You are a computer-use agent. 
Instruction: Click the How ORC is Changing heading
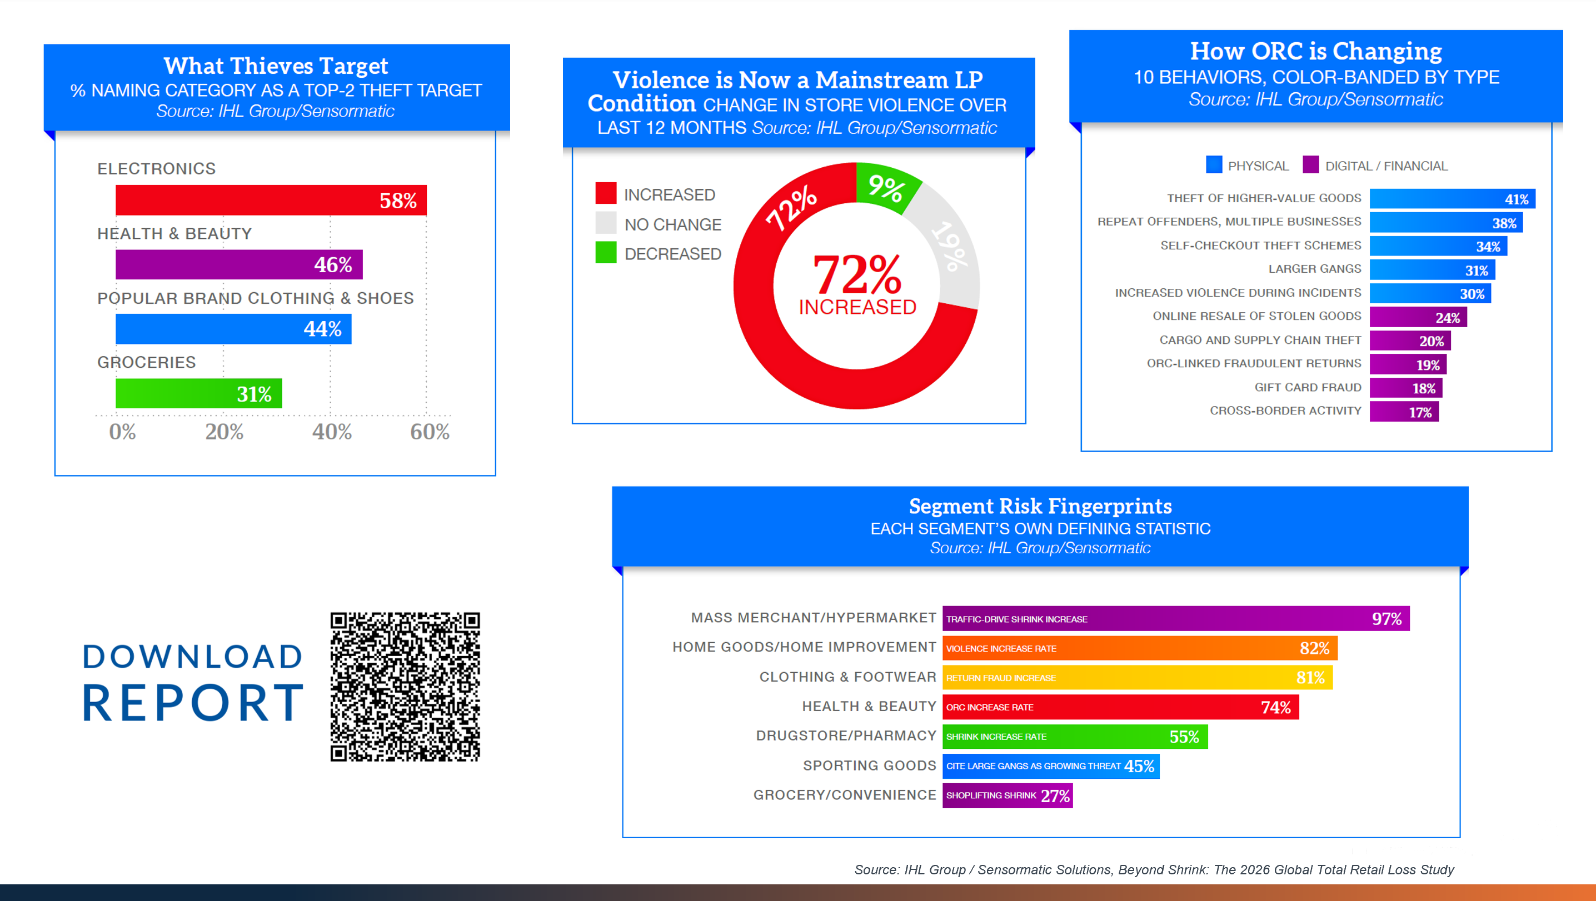tap(1315, 52)
